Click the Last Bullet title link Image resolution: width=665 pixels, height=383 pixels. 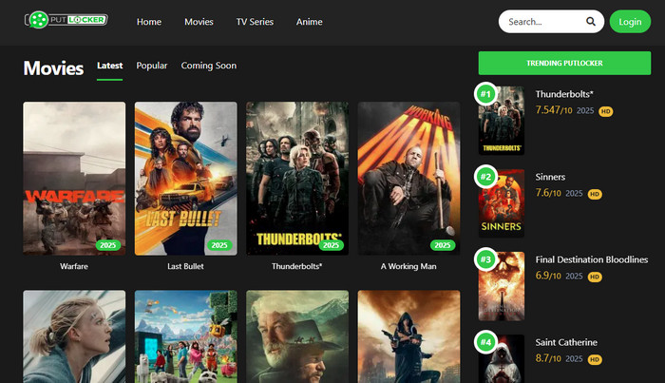pos(186,266)
